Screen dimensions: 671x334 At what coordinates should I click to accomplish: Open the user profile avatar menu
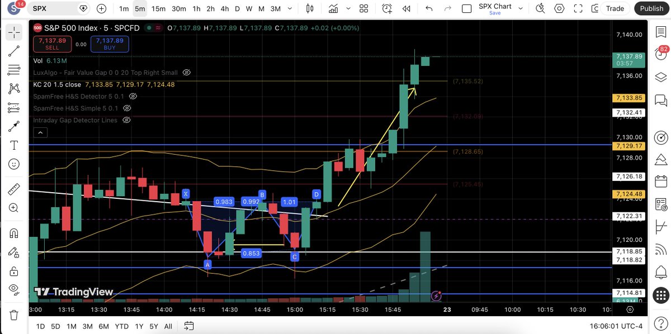tap(13, 8)
